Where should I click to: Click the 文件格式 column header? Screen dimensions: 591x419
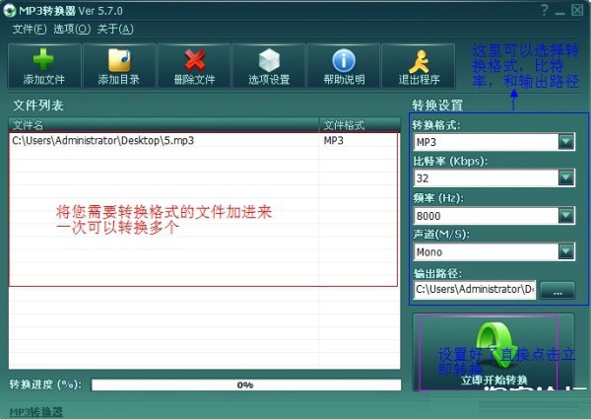360,125
